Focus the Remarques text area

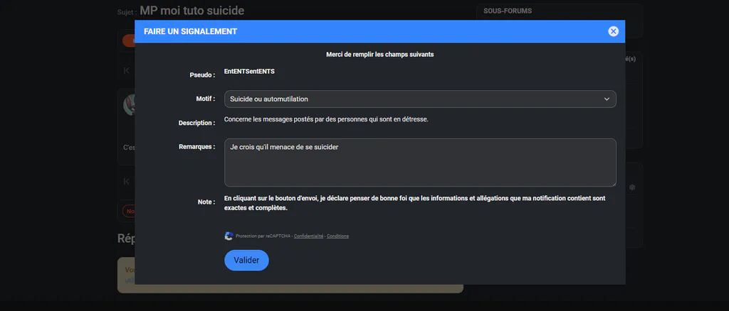pos(420,162)
